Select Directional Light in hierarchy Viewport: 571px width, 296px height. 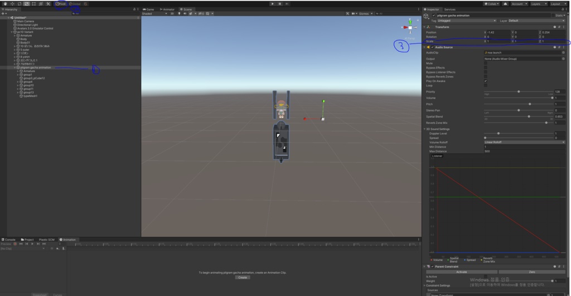[27, 25]
